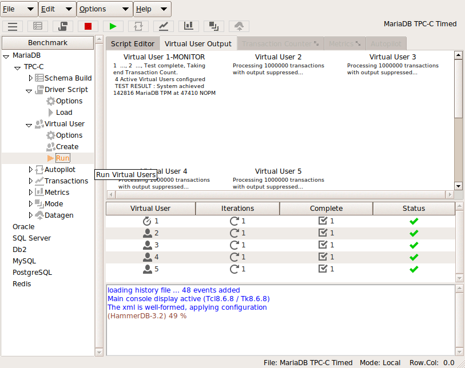Expand the Metrics node arrow

tap(30, 193)
